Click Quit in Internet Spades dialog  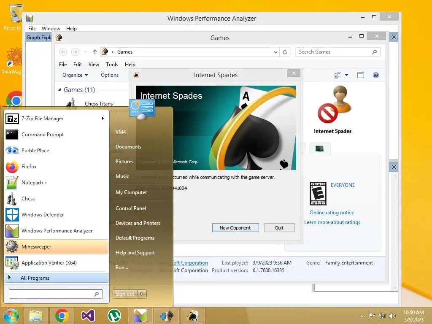click(x=279, y=228)
